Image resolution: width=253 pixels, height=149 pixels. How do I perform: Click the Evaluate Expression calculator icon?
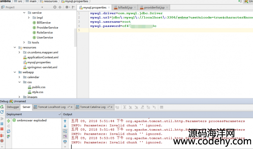(x=162, y=107)
